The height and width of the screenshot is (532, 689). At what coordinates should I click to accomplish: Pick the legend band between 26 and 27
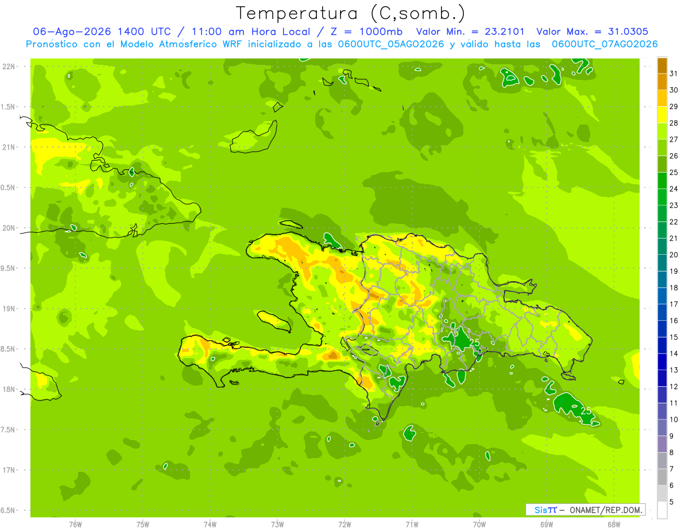pyautogui.click(x=662, y=147)
